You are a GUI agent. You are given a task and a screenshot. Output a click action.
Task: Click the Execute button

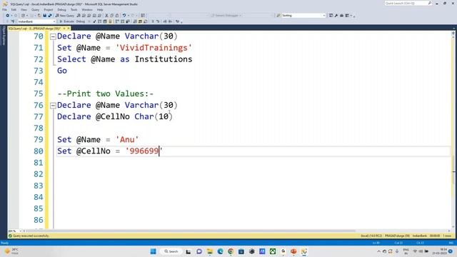(x=66, y=21)
